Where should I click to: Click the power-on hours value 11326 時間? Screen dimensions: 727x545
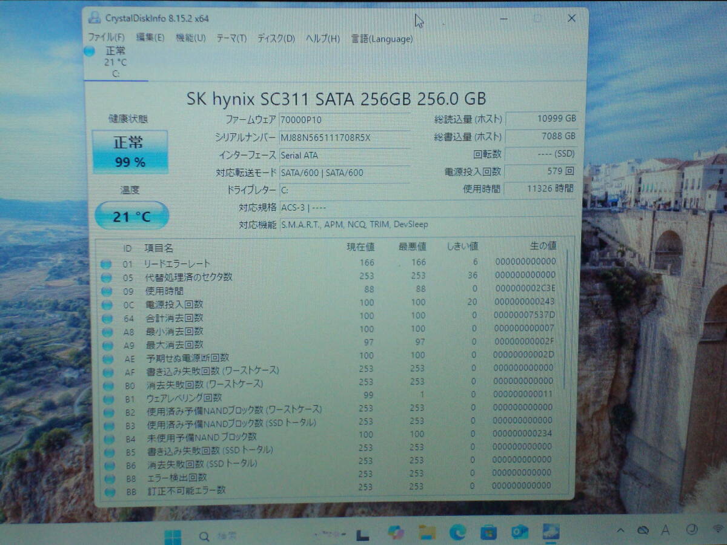540,188
